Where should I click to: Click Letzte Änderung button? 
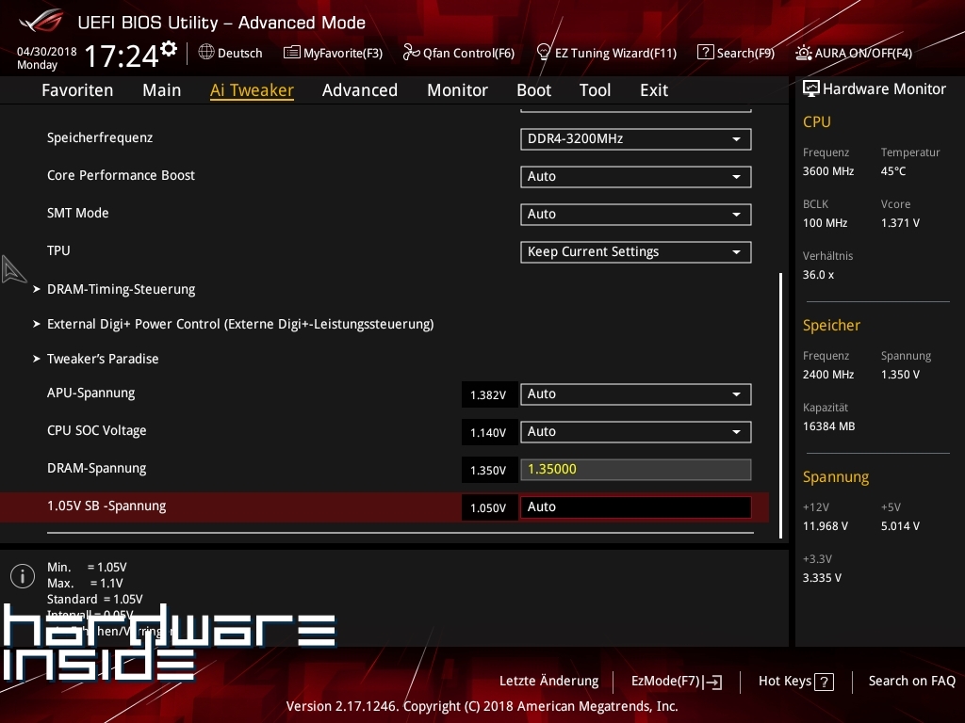coord(548,682)
